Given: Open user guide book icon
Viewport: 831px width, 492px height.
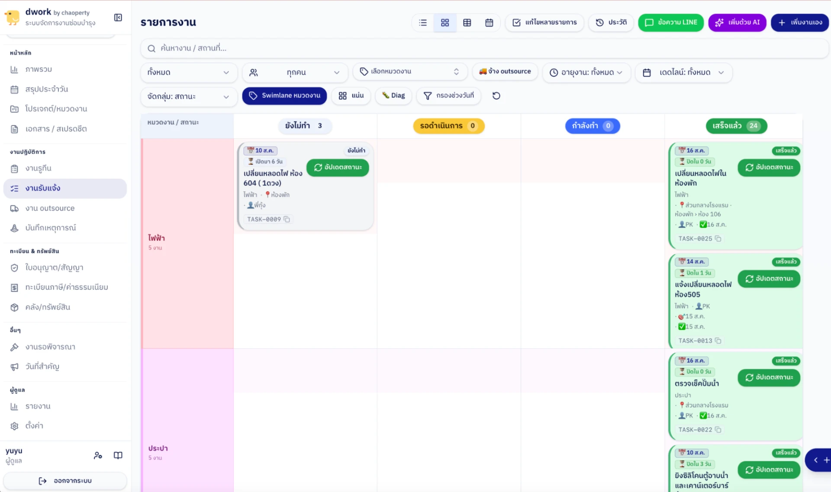Looking at the screenshot, I should click(118, 455).
